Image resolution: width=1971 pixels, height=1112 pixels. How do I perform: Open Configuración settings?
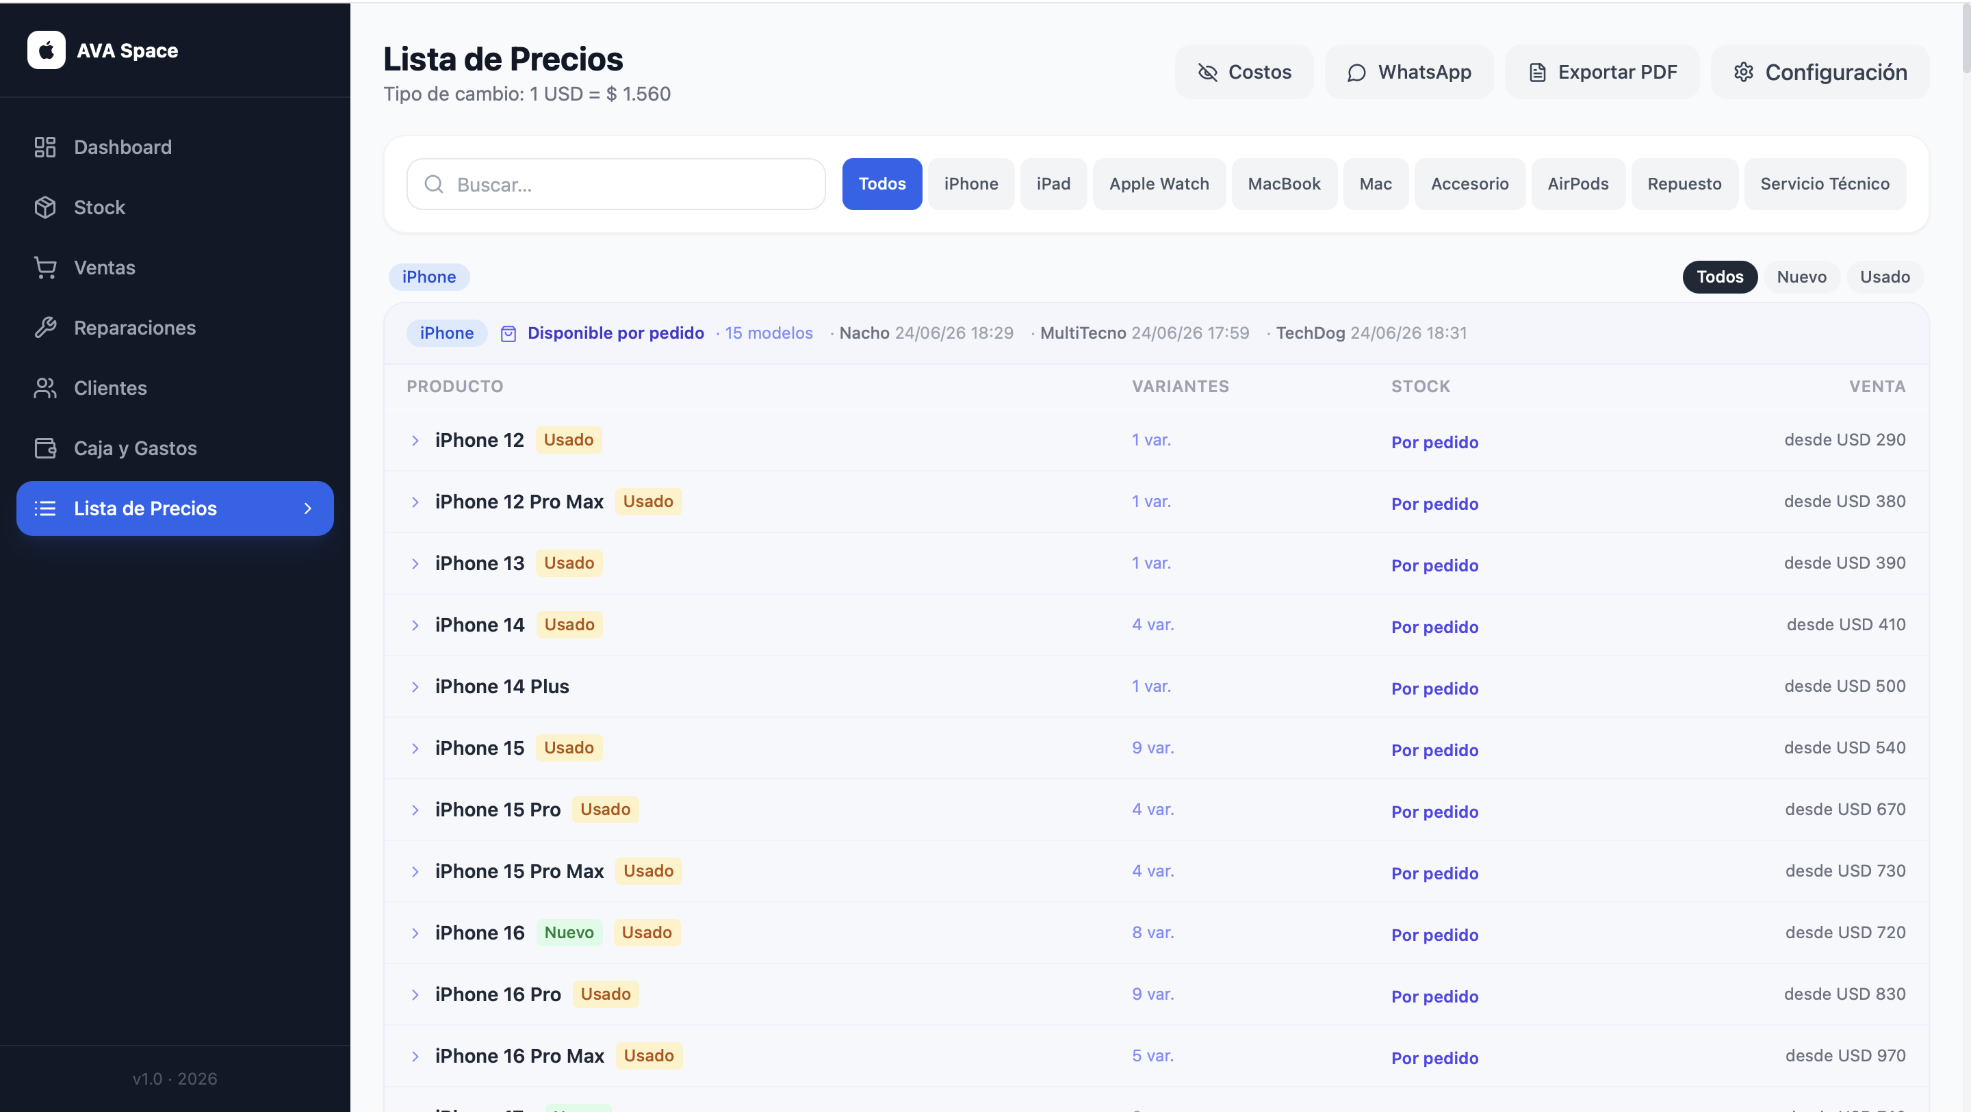click(x=1820, y=72)
